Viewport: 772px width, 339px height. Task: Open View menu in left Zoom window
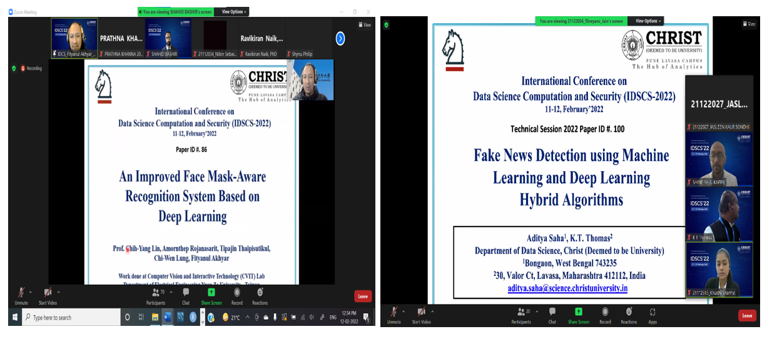click(x=365, y=25)
